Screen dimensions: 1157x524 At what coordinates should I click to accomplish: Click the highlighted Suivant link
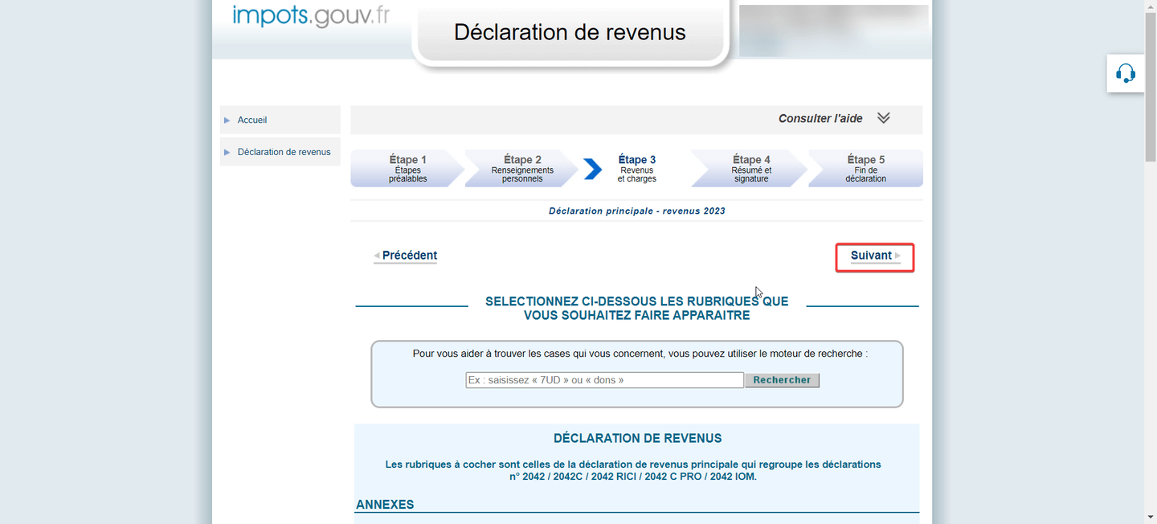[x=872, y=255]
